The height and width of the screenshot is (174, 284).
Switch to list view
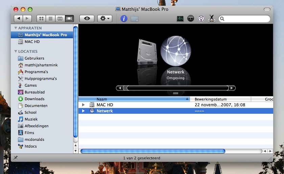[50, 19]
